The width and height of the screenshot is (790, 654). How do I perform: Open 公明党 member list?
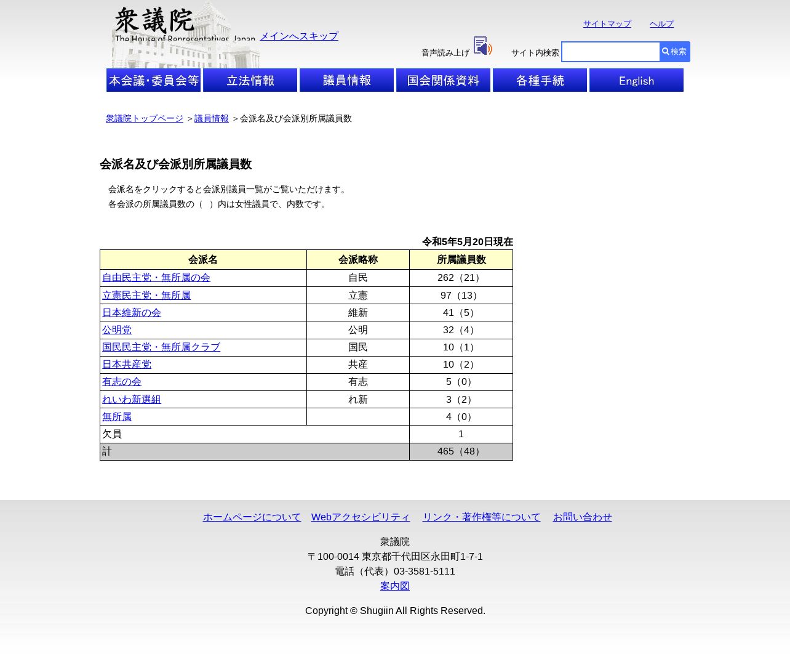[x=117, y=330]
